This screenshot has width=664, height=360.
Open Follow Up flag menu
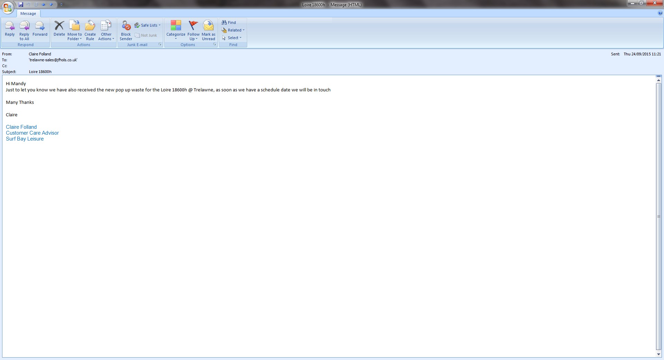tap(193, 30)
